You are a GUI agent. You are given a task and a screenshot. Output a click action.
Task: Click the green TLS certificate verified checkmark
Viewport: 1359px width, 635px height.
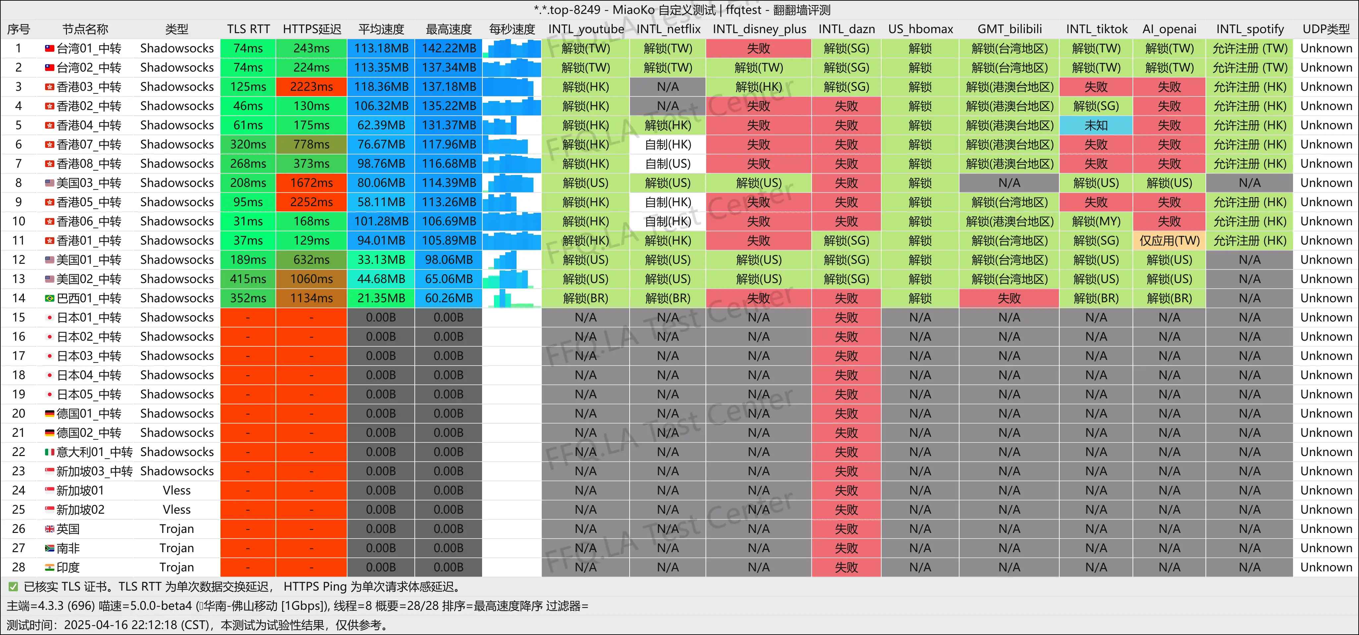pos(13,587)
